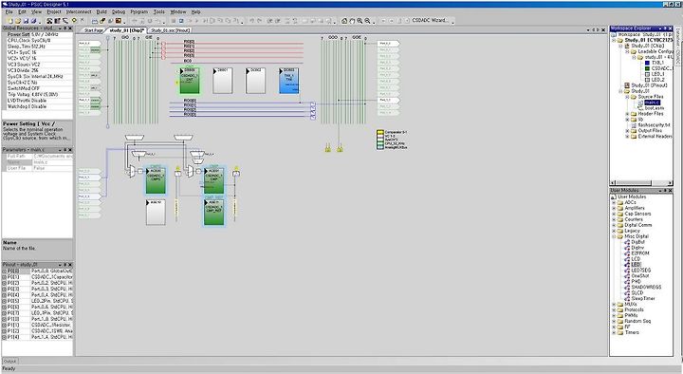Click the zoom out magnifier icon

pyautogui.click(x=368, y=21)
